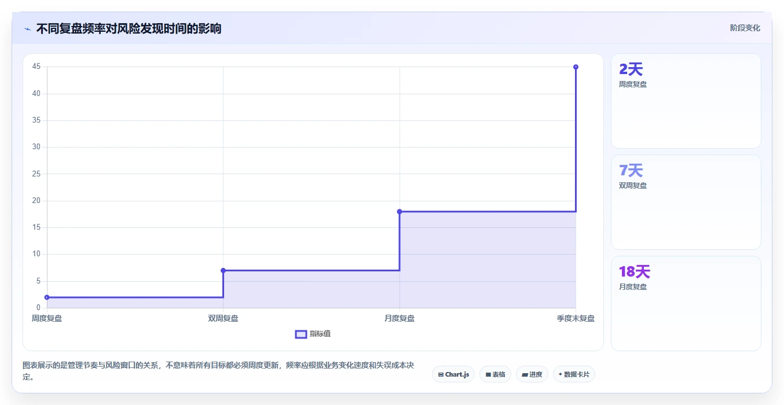Click the 季度末复盘 x-axis label
This screenshot has width=784, height=405.
pyautogui.click(x=576, y=318)
